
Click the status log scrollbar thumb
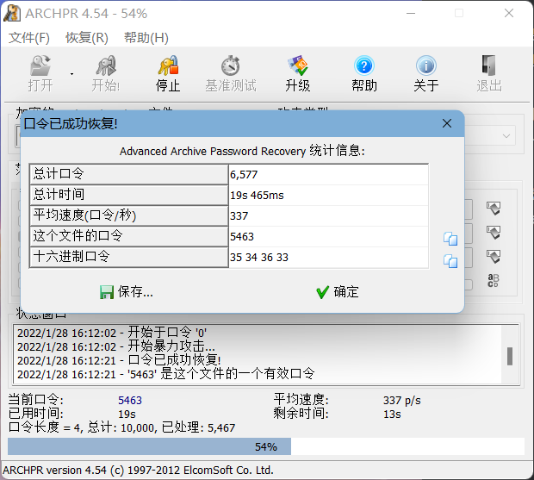click(510, 356)
